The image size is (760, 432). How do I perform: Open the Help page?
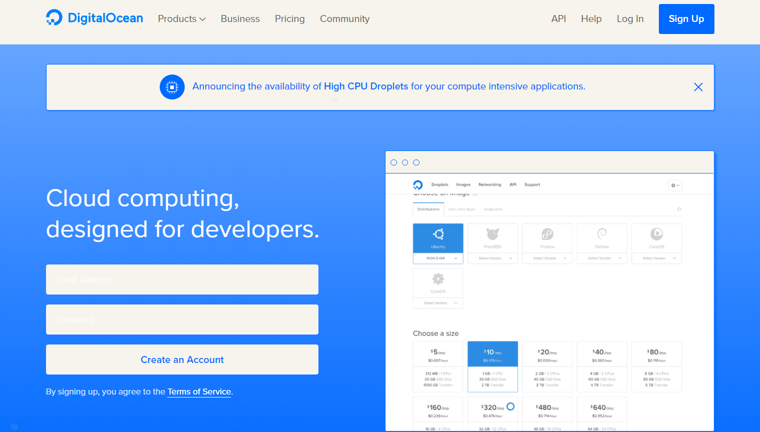[x=591, y=19]
